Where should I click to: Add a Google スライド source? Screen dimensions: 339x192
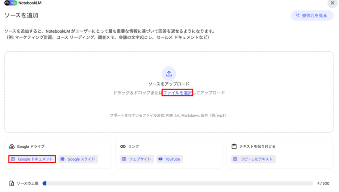coord(78,159)
